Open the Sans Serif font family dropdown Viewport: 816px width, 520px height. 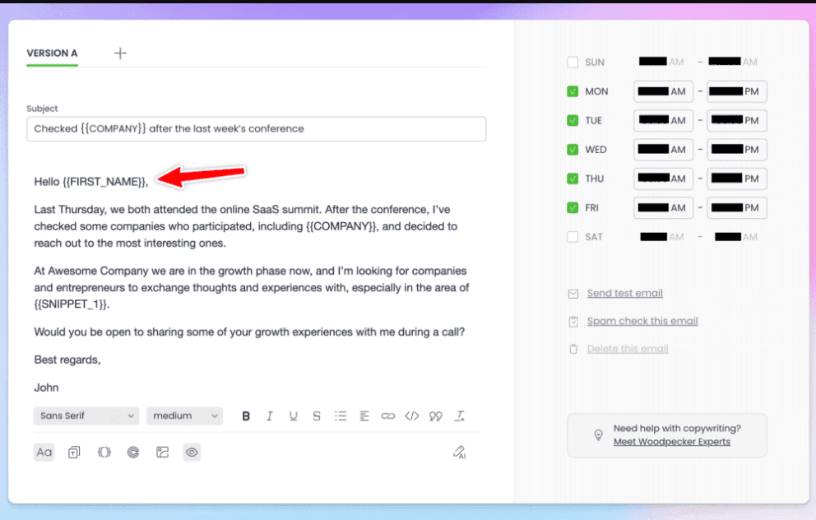(x=86, y=416)
